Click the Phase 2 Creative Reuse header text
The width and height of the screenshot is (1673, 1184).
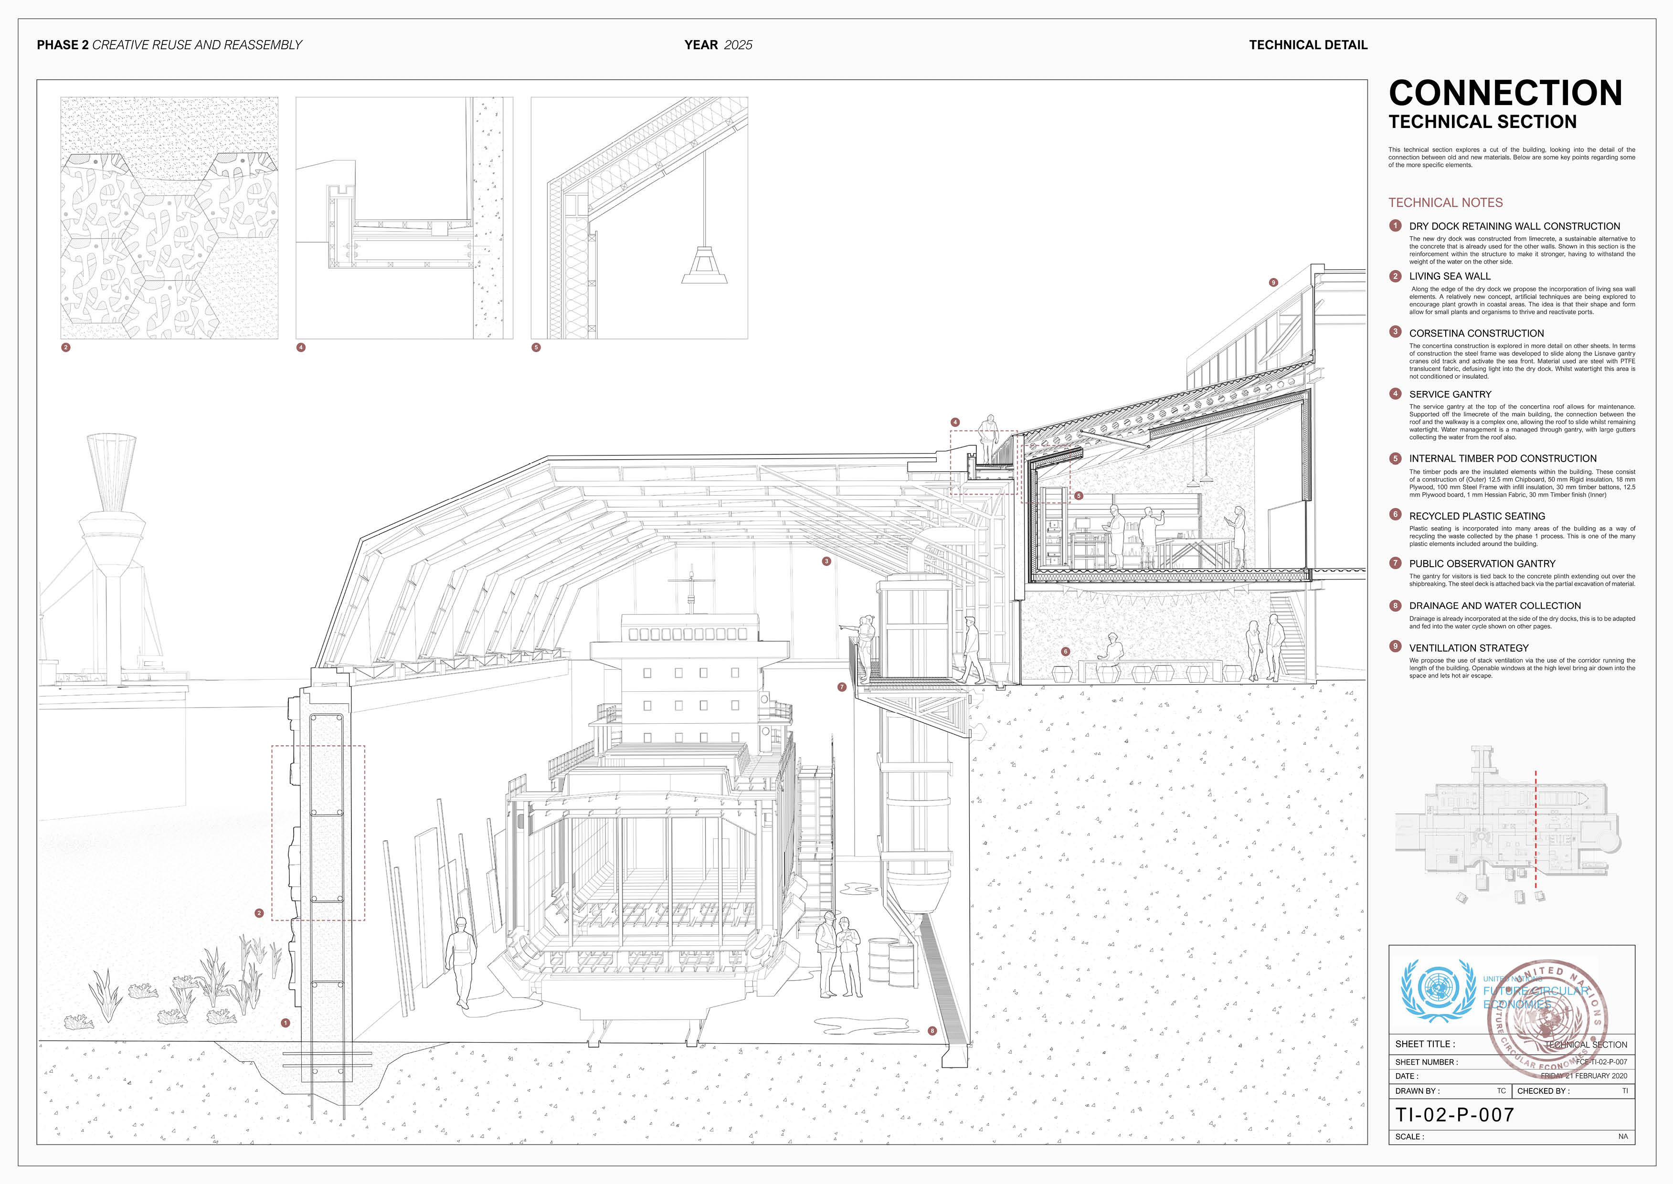click(x=169, y=45)
